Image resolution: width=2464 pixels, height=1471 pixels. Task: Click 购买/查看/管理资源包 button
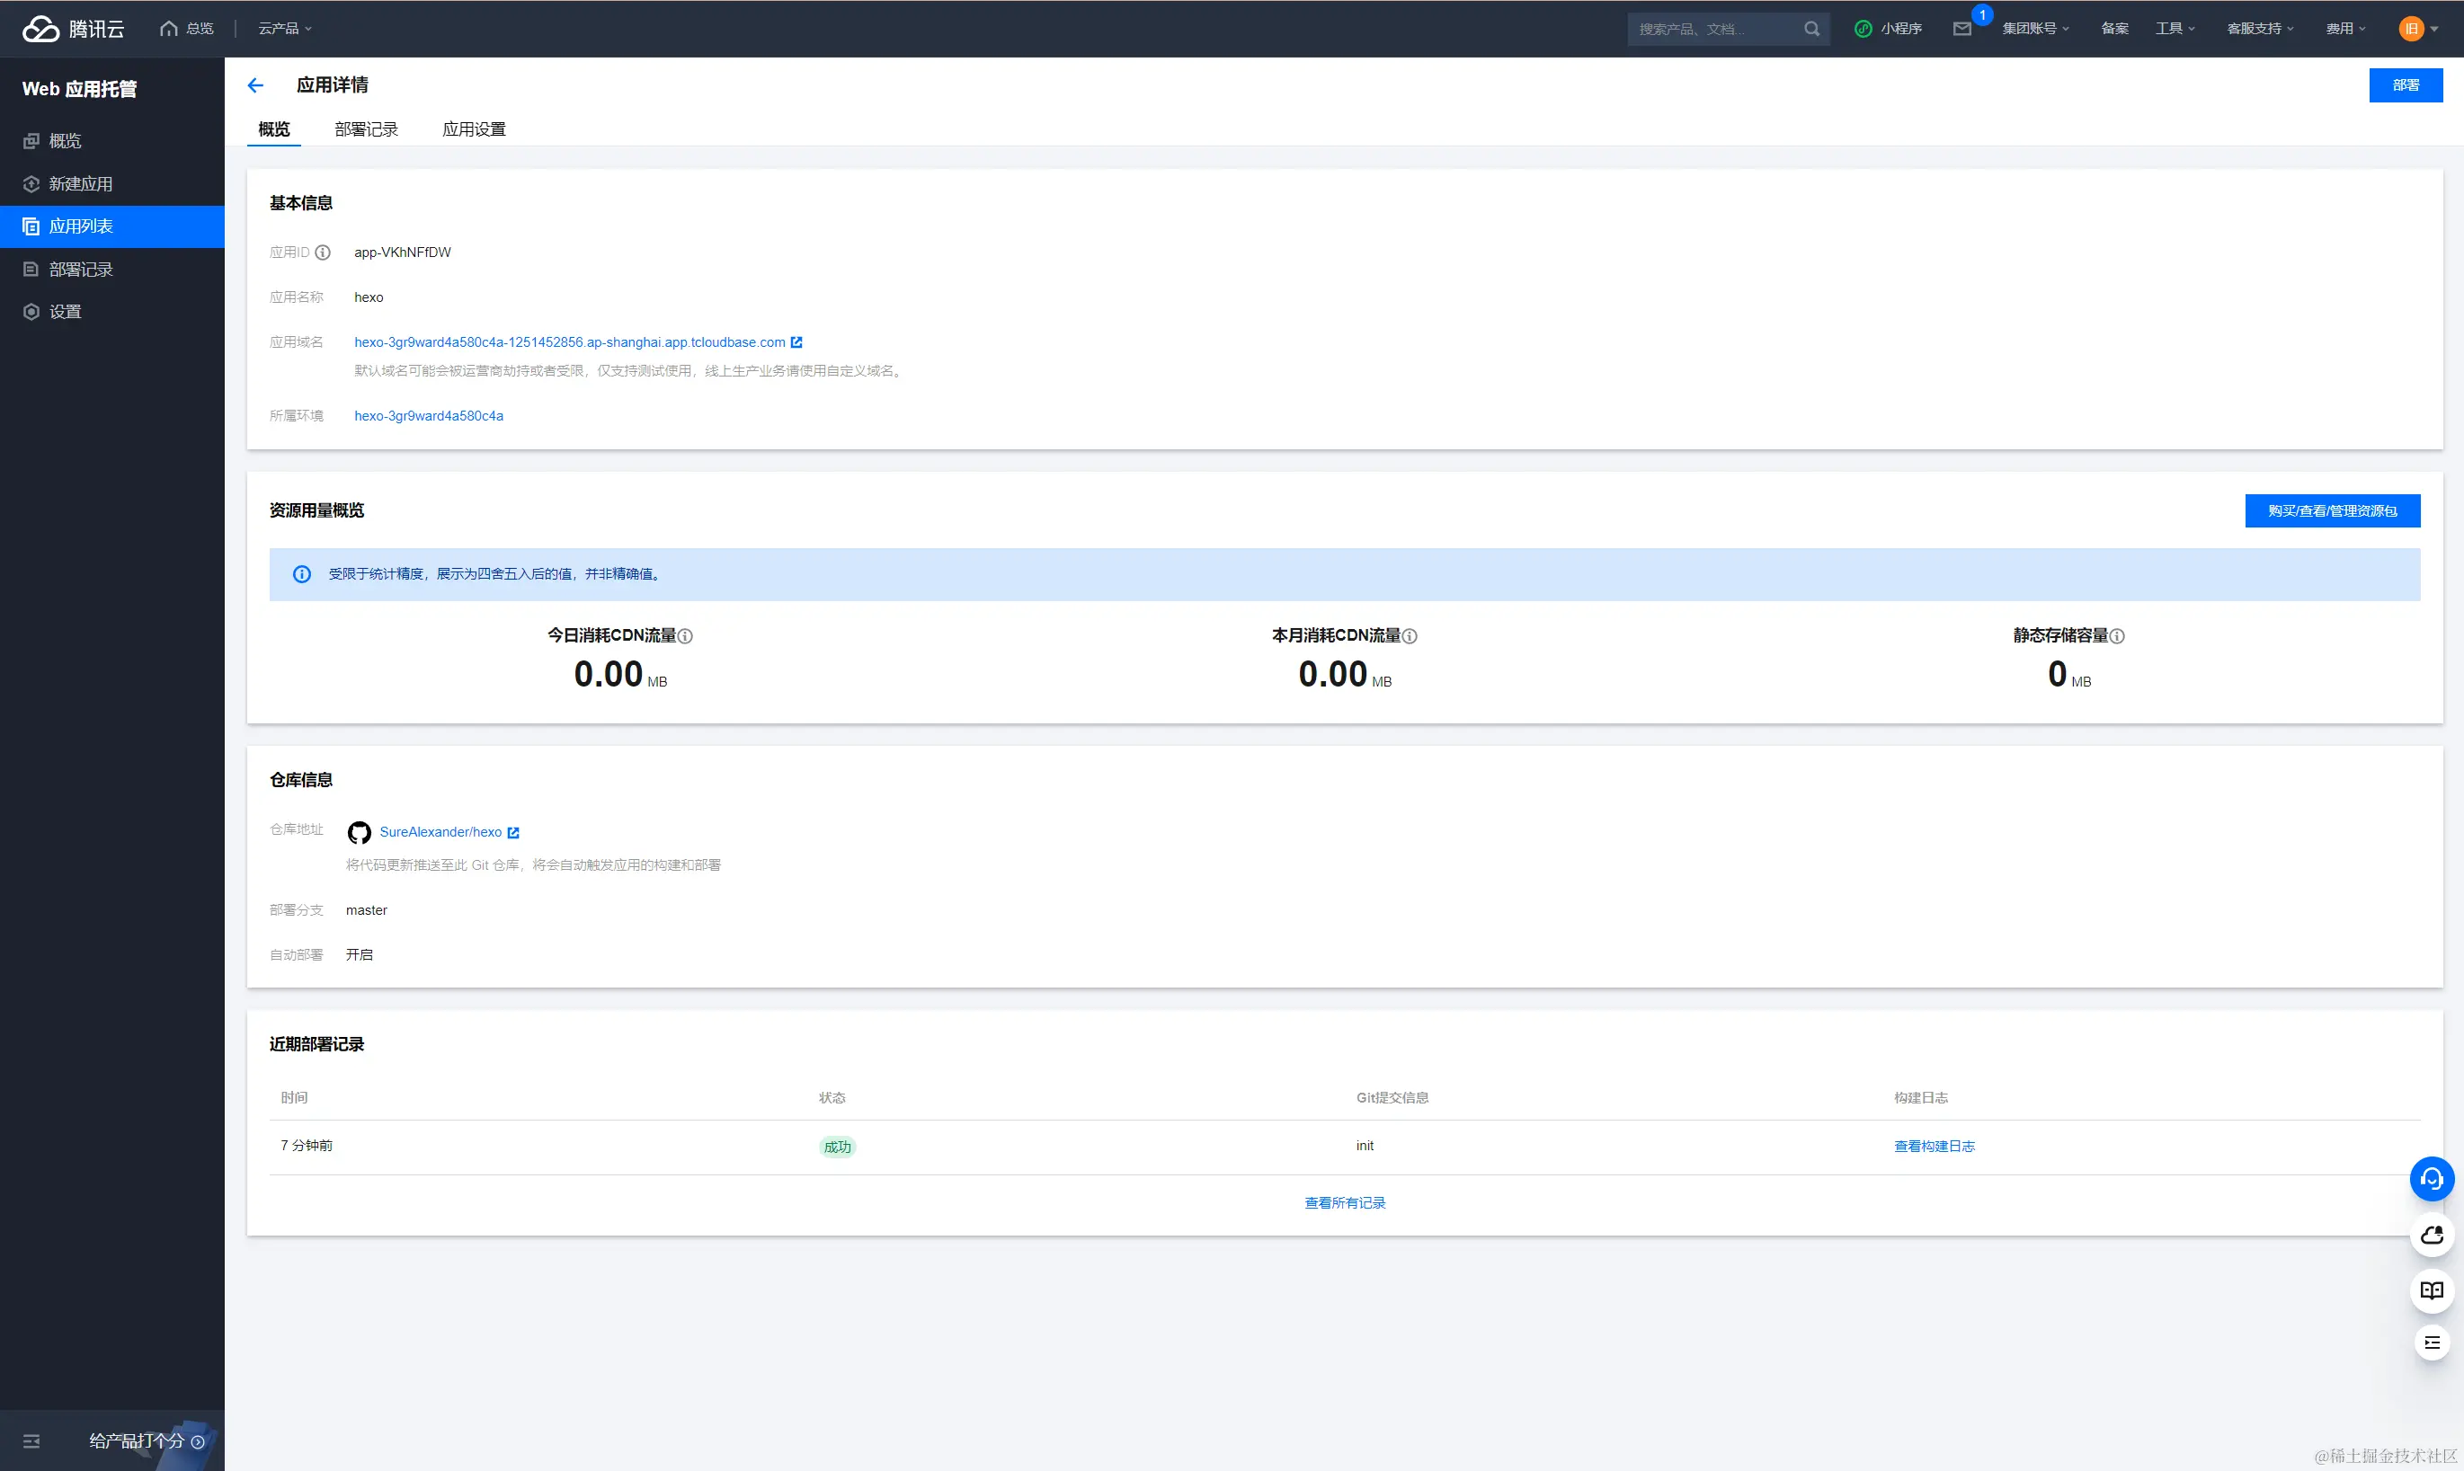[x=2331, y=511]
